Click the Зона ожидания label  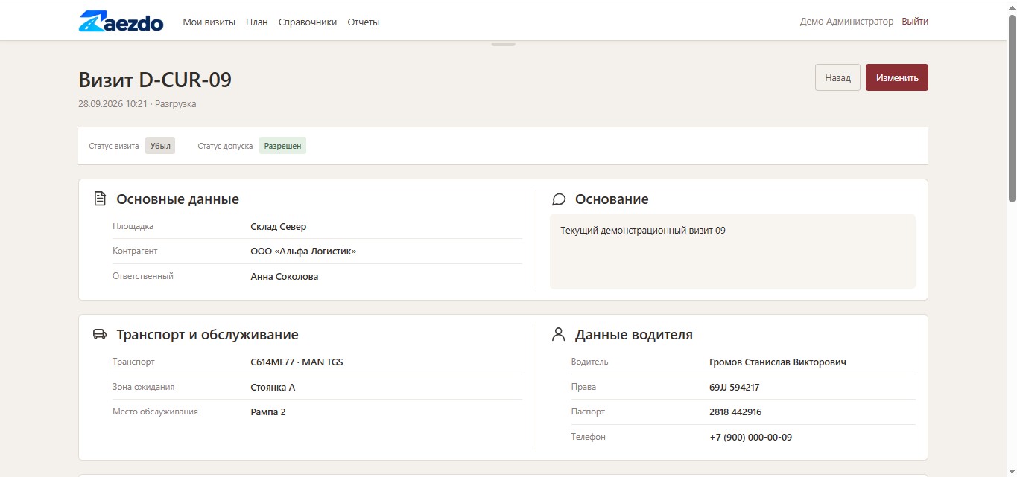(x=144, y=387)
